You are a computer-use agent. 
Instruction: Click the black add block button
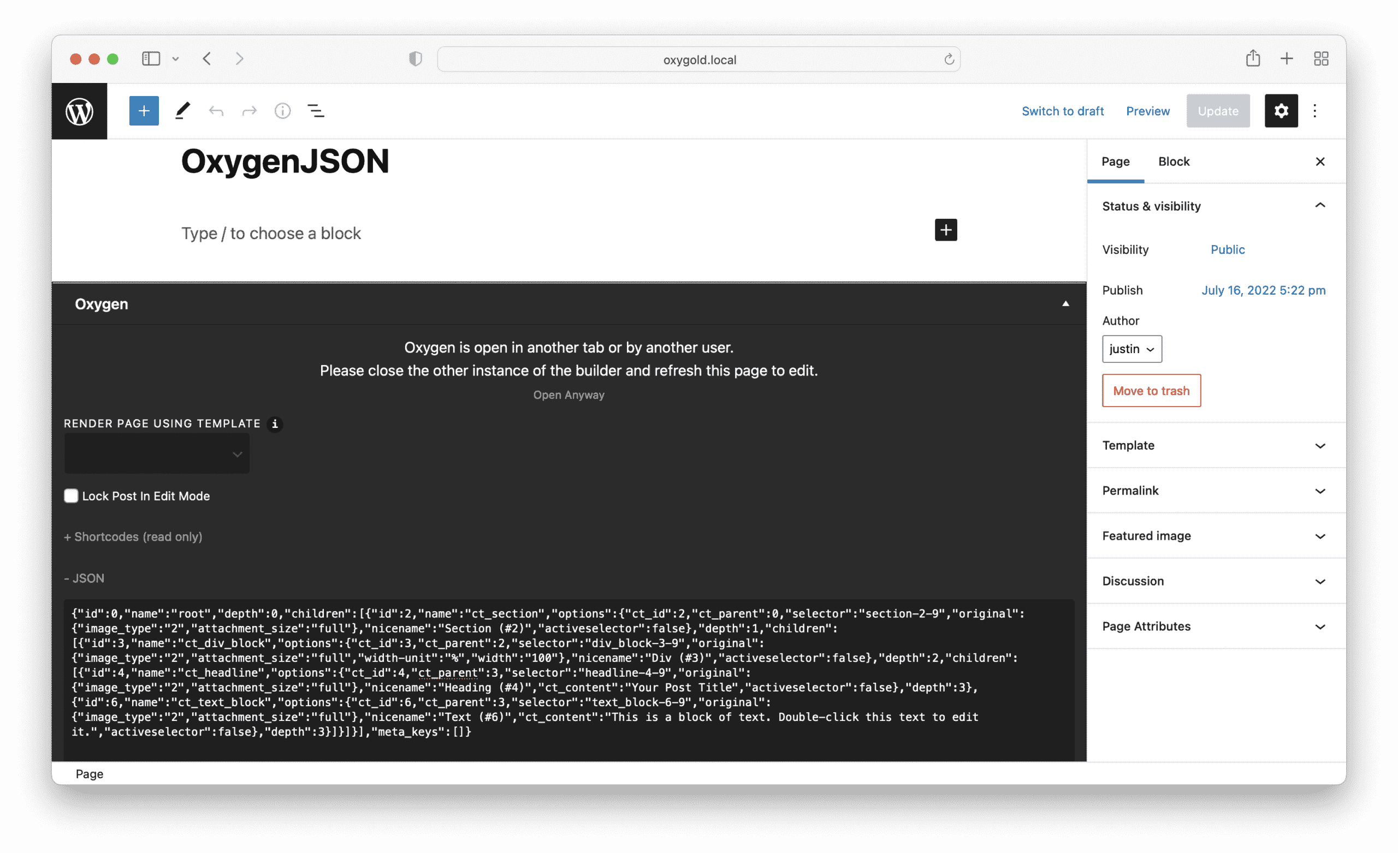945,230
